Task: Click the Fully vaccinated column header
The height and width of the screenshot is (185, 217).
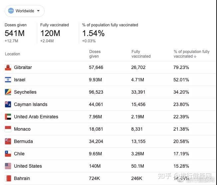Action: pyautogui.click(x=141, y=54)
